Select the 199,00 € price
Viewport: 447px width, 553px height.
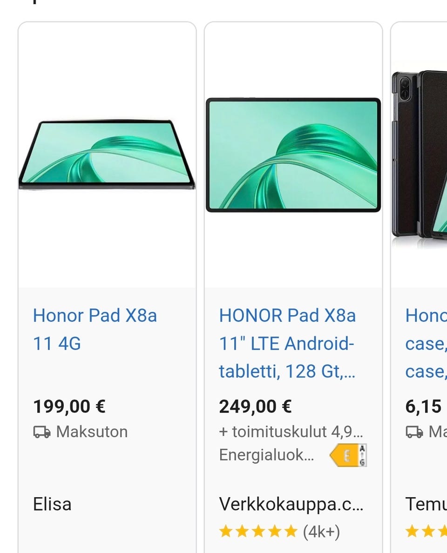(69, 406)
